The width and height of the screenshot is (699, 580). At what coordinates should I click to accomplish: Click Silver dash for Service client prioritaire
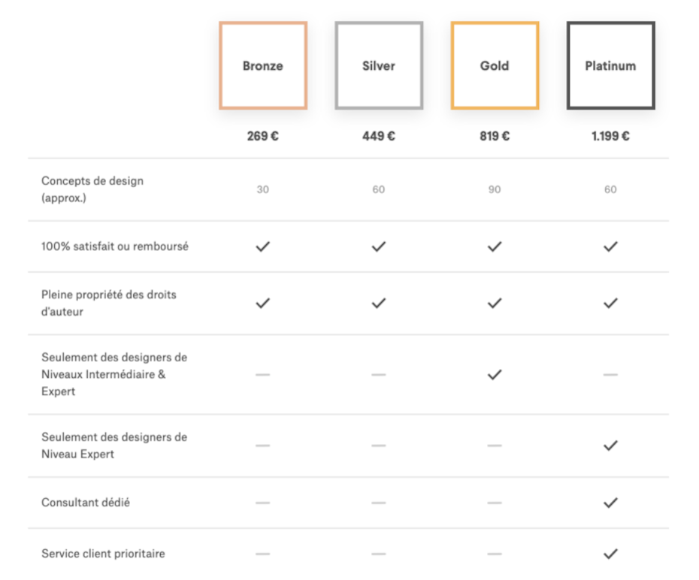coord(379,554)
